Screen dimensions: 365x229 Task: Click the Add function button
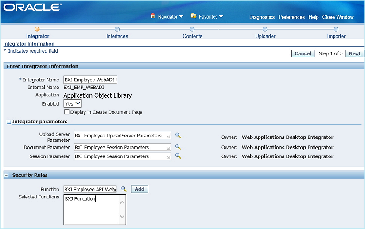[x=140, y=189]
